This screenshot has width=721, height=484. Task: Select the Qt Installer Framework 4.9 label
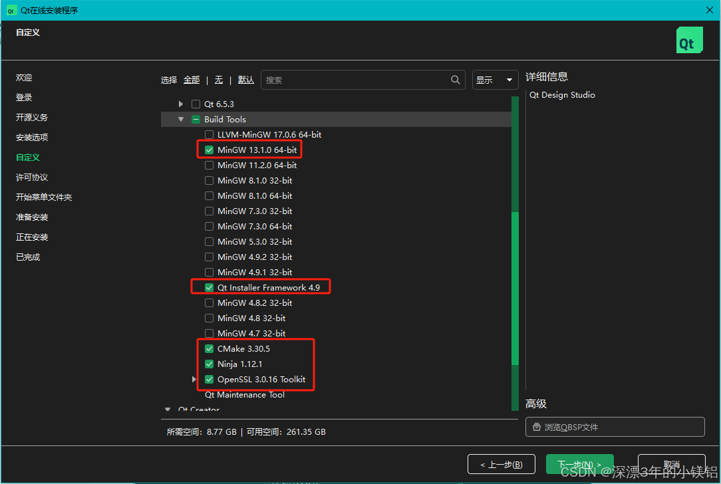(269, 288)
